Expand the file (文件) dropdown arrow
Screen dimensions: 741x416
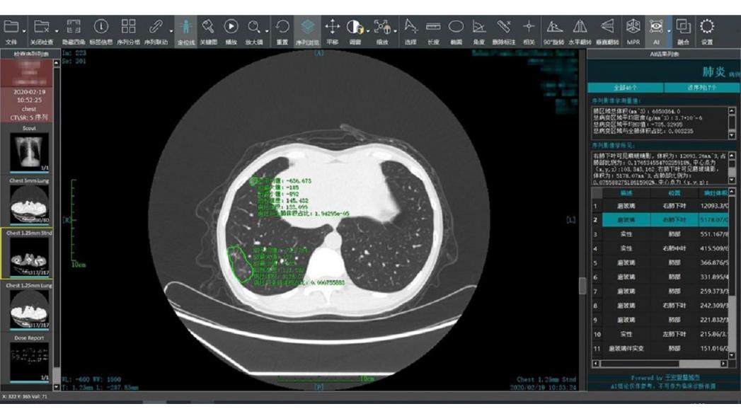[x=24, y=31]
